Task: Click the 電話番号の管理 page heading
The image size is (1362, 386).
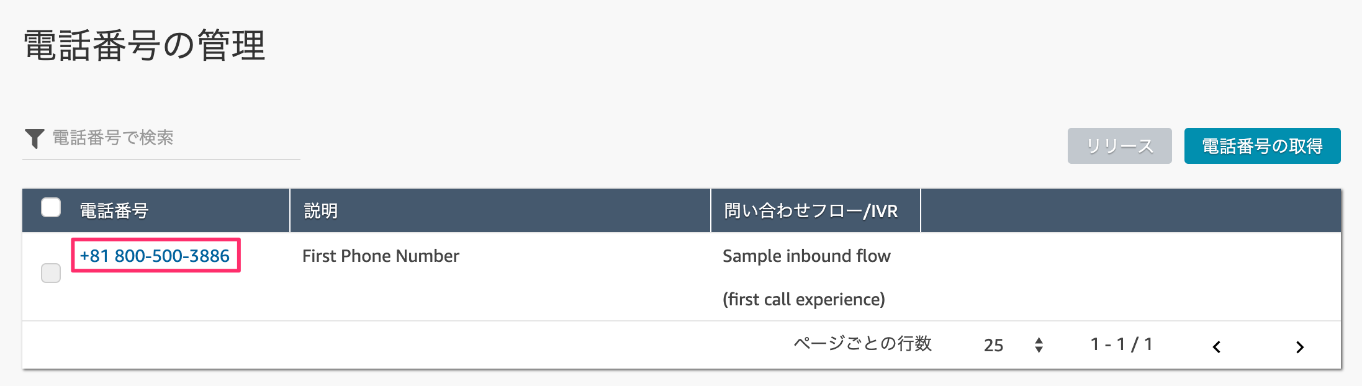Action: 145,45
